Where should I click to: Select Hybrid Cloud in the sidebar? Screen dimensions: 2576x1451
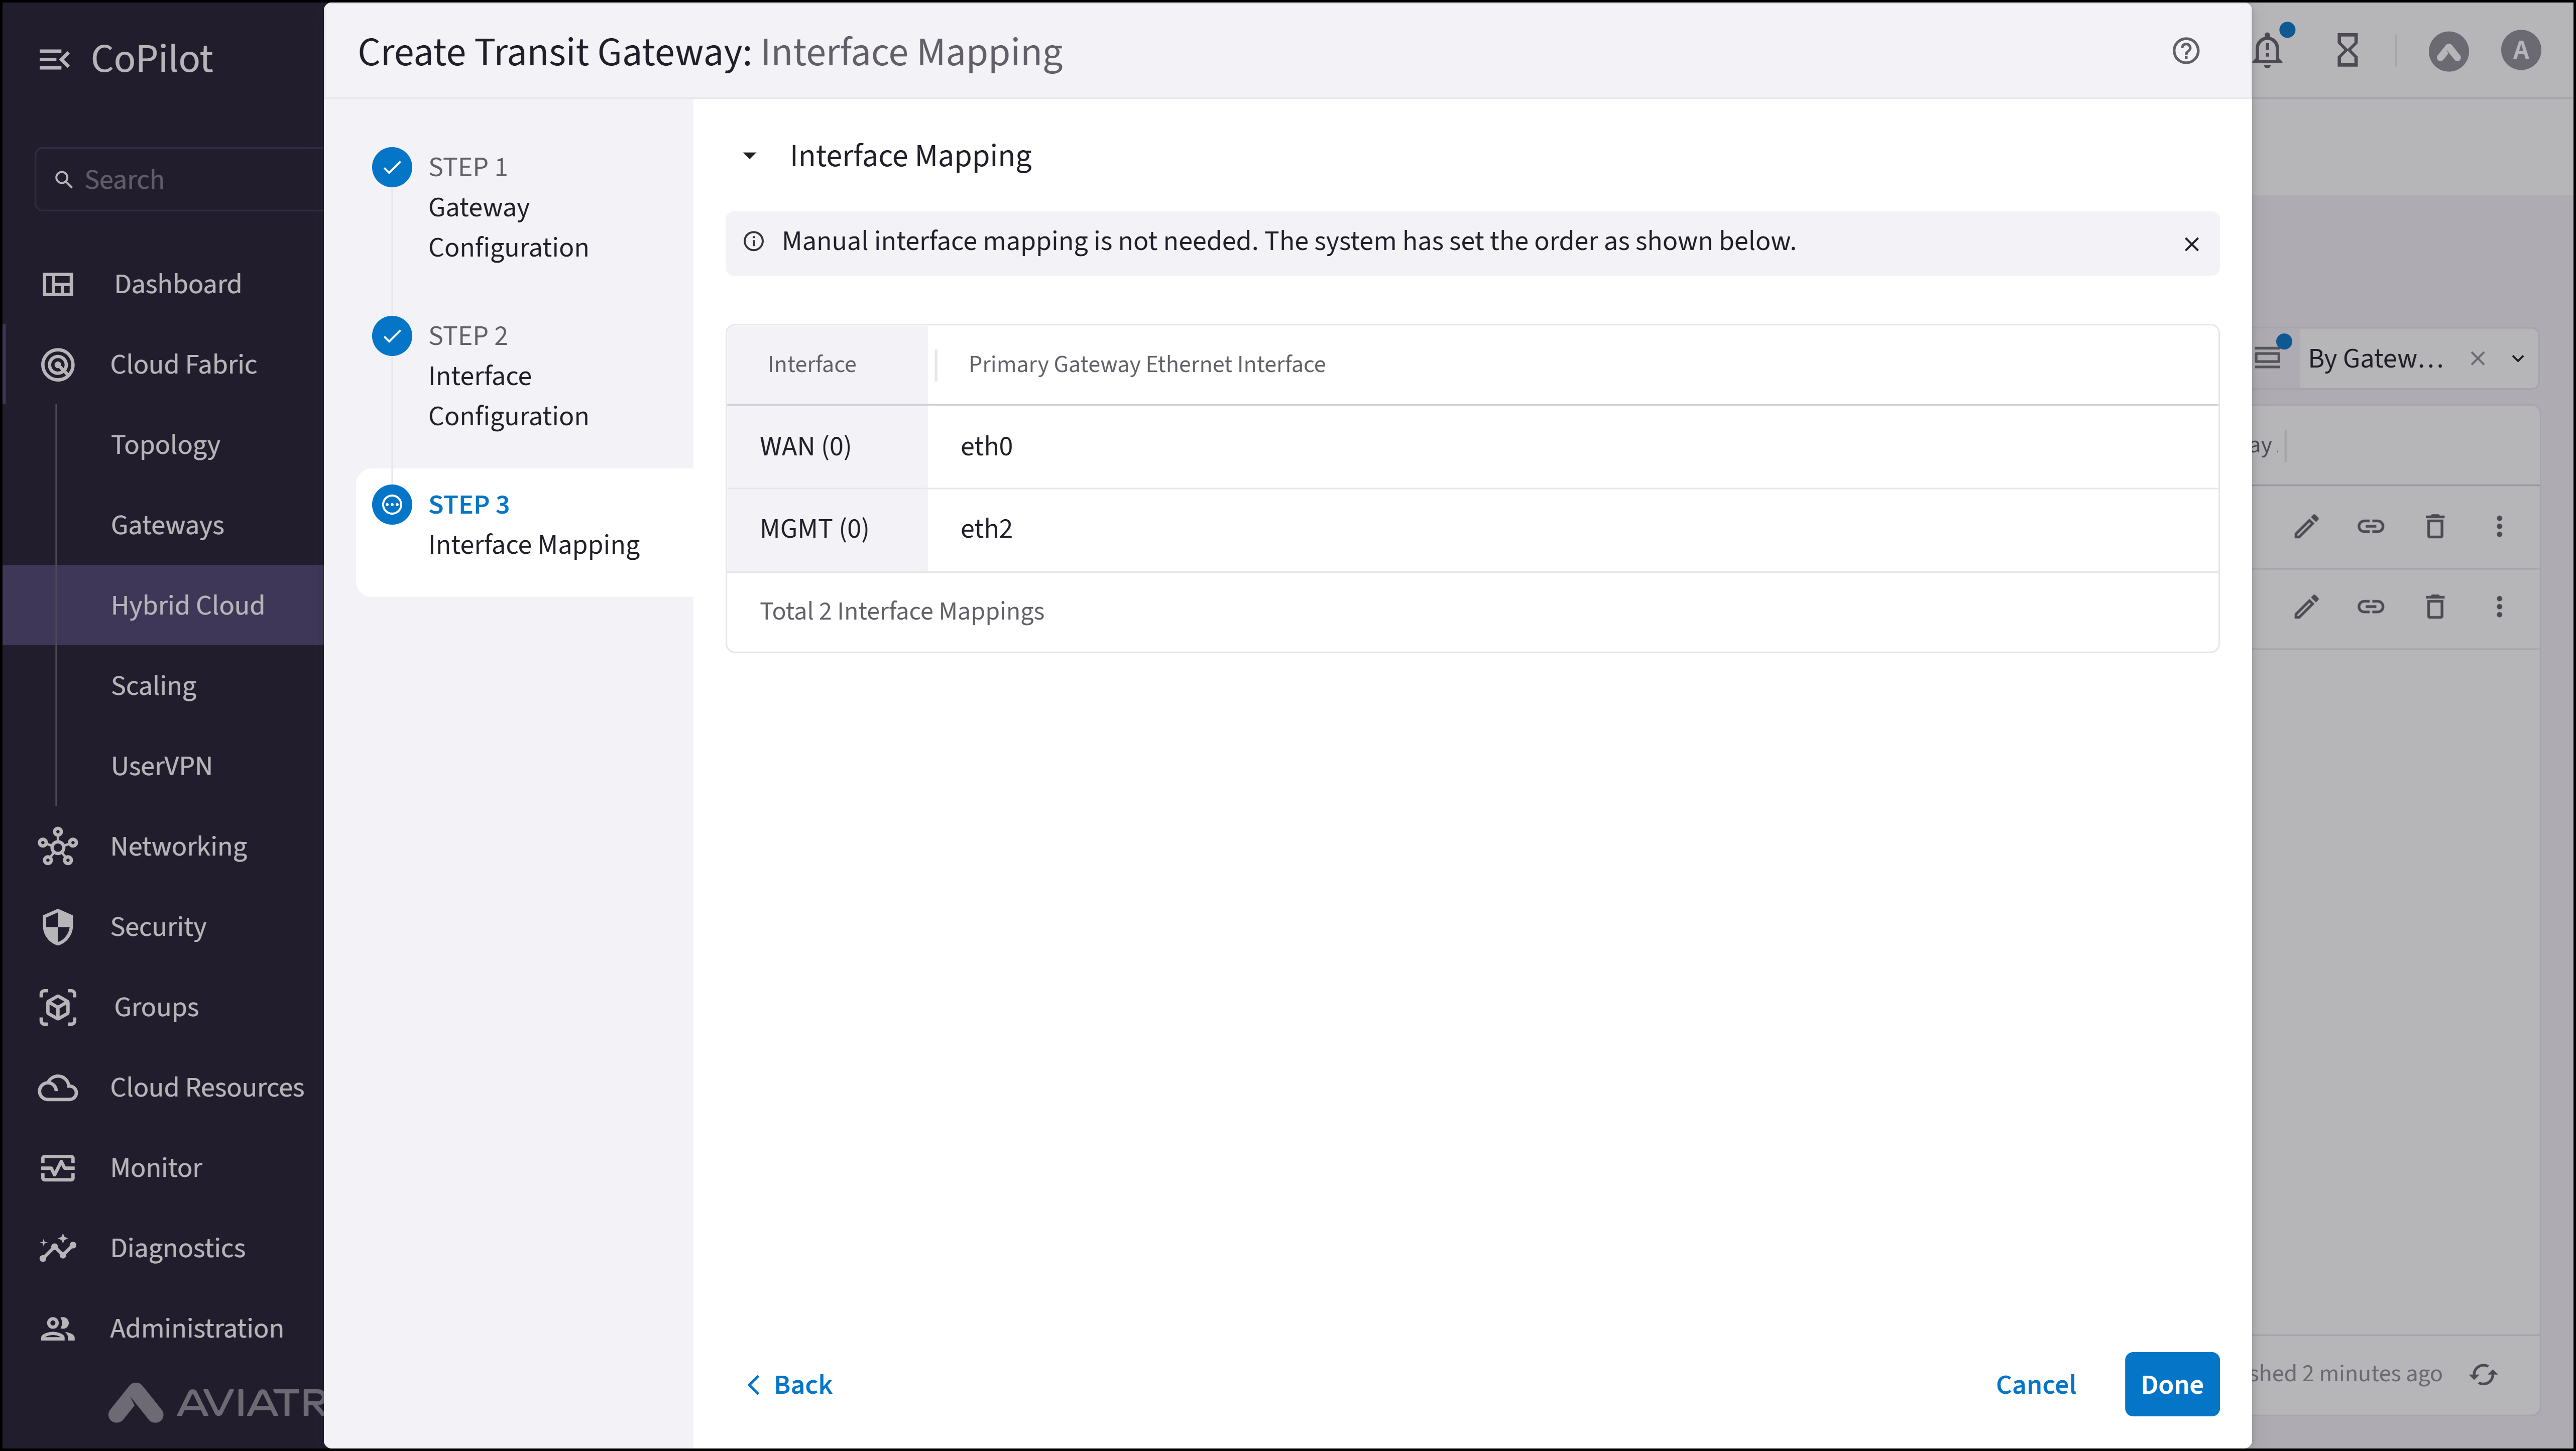pyautogui.click(x=187, y=605)
